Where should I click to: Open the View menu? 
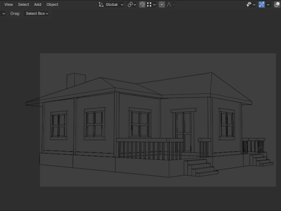point(9,5)
